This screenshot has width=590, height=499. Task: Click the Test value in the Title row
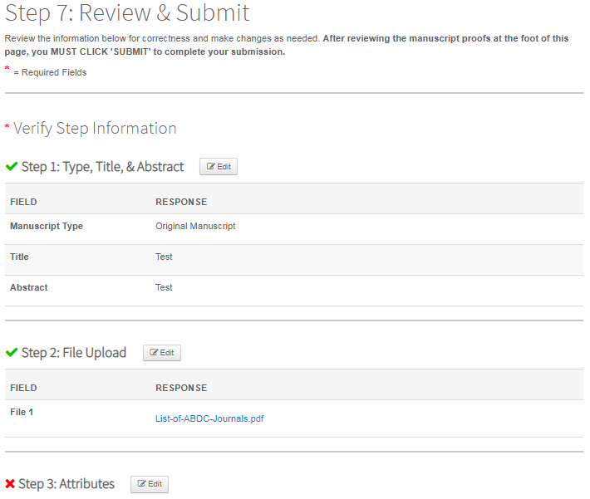(164, 257)
